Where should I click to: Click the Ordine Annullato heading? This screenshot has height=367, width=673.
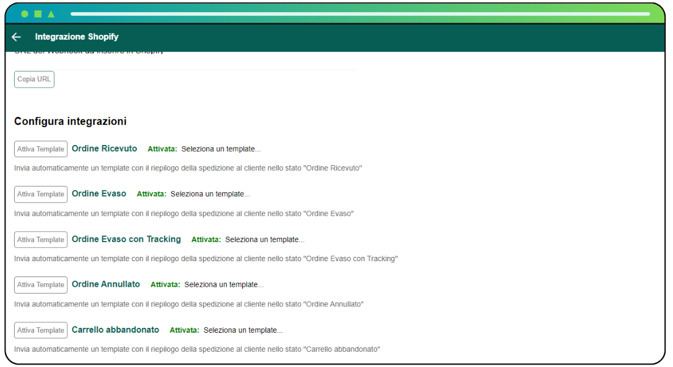(x=106, y=284)
